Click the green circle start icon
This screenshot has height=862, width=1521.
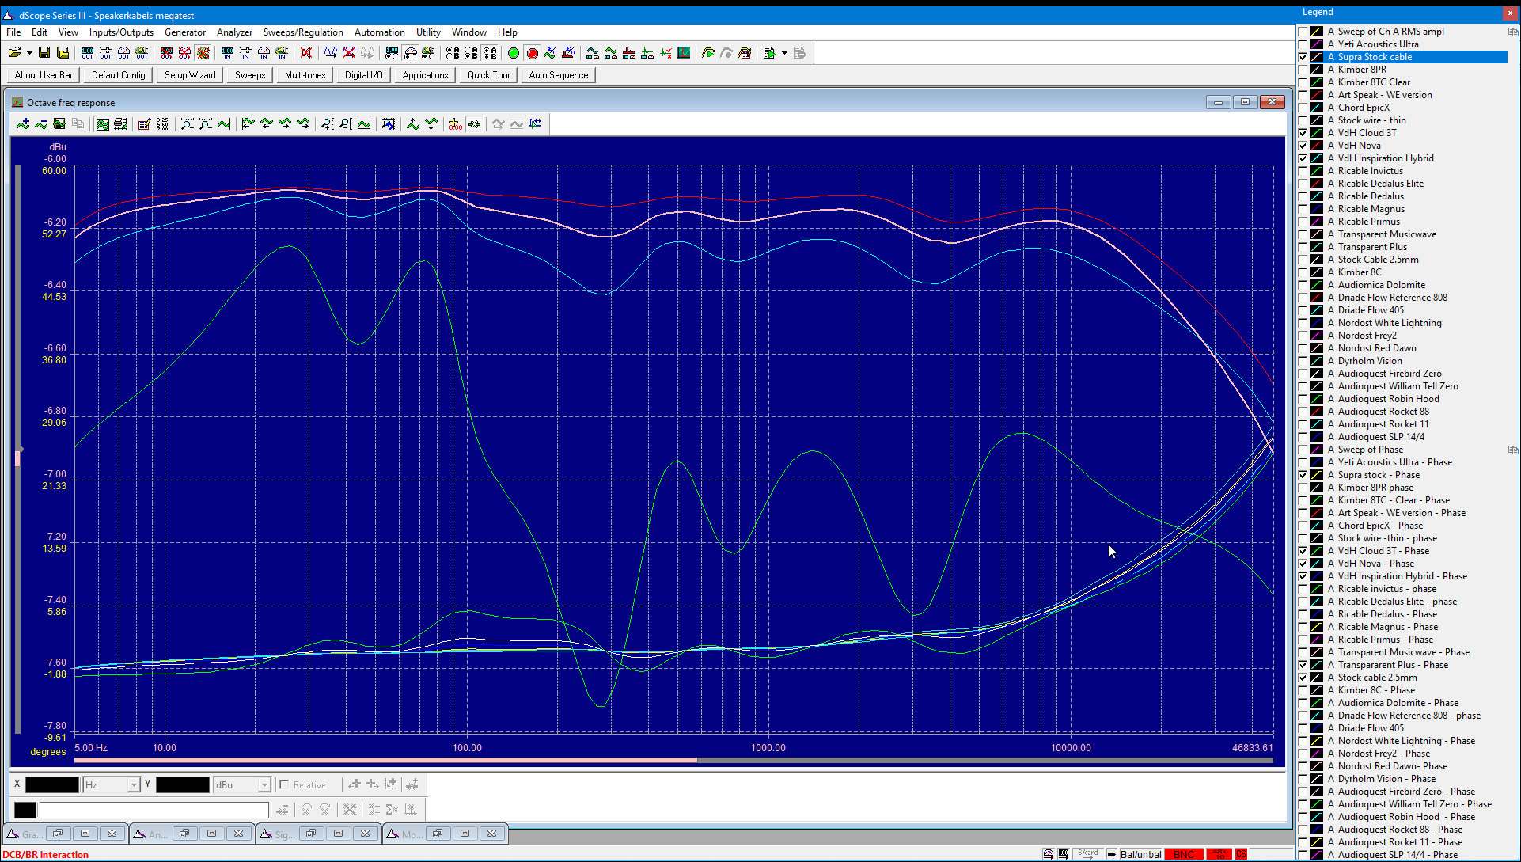tap(514, 53)
